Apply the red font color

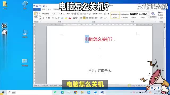(70, 18)
